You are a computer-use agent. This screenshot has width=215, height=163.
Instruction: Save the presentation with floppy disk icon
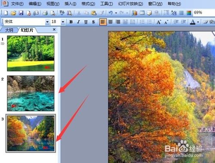pos(21,13)
